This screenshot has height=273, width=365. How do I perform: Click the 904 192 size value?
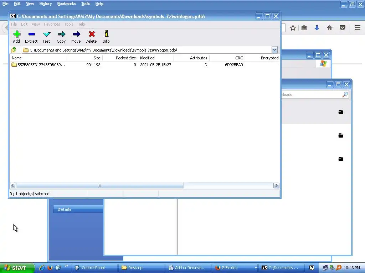[93, 65]
